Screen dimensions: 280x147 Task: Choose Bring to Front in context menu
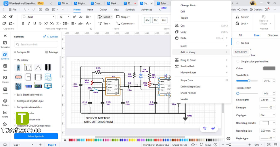[201, 60]
